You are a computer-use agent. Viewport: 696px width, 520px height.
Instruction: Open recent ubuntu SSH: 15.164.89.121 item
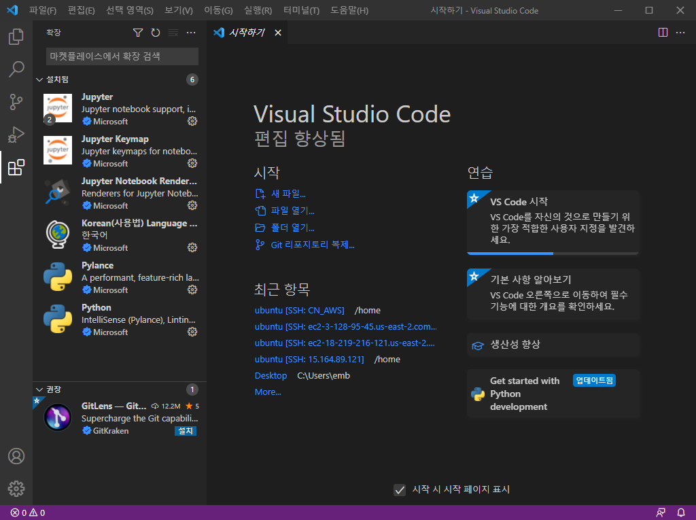point(309,360)
